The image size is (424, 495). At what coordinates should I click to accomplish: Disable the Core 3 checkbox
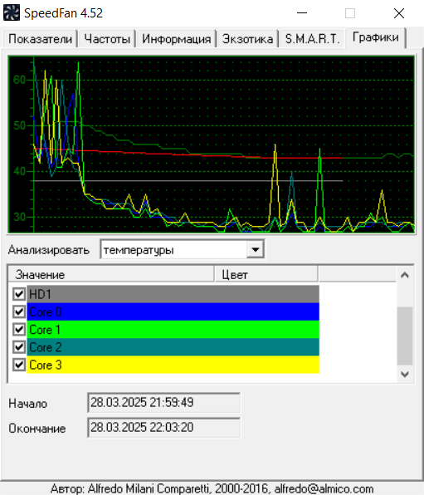coord(19,365)
